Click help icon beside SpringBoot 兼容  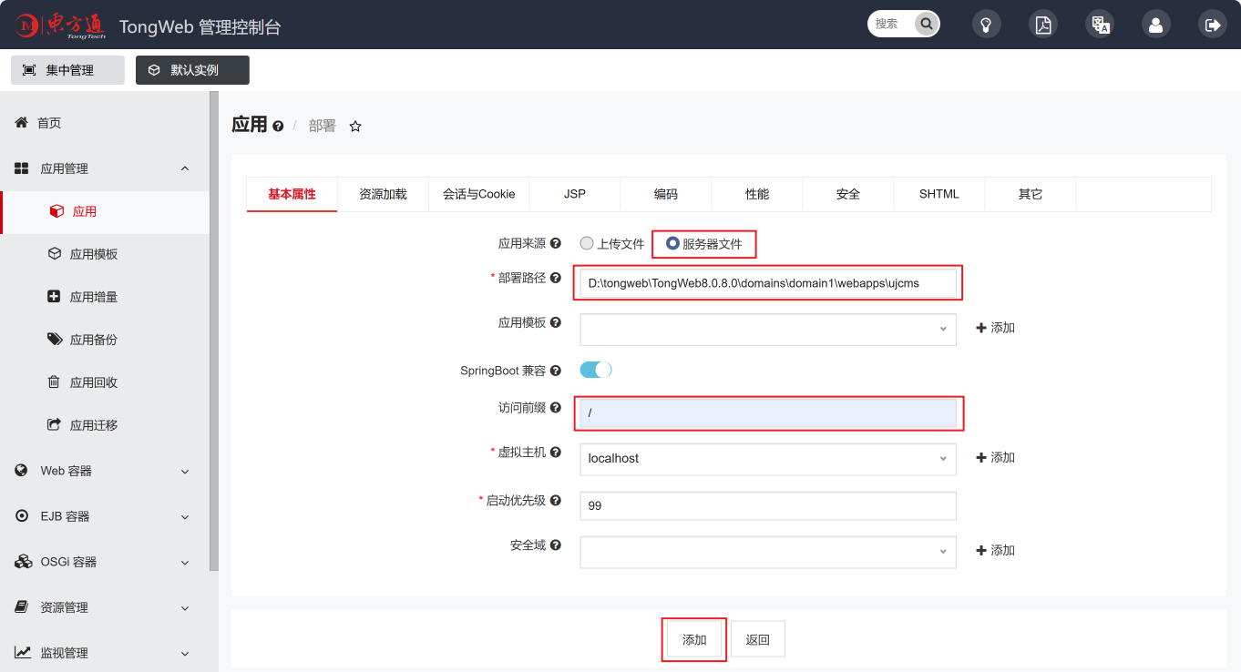[556, 371]
